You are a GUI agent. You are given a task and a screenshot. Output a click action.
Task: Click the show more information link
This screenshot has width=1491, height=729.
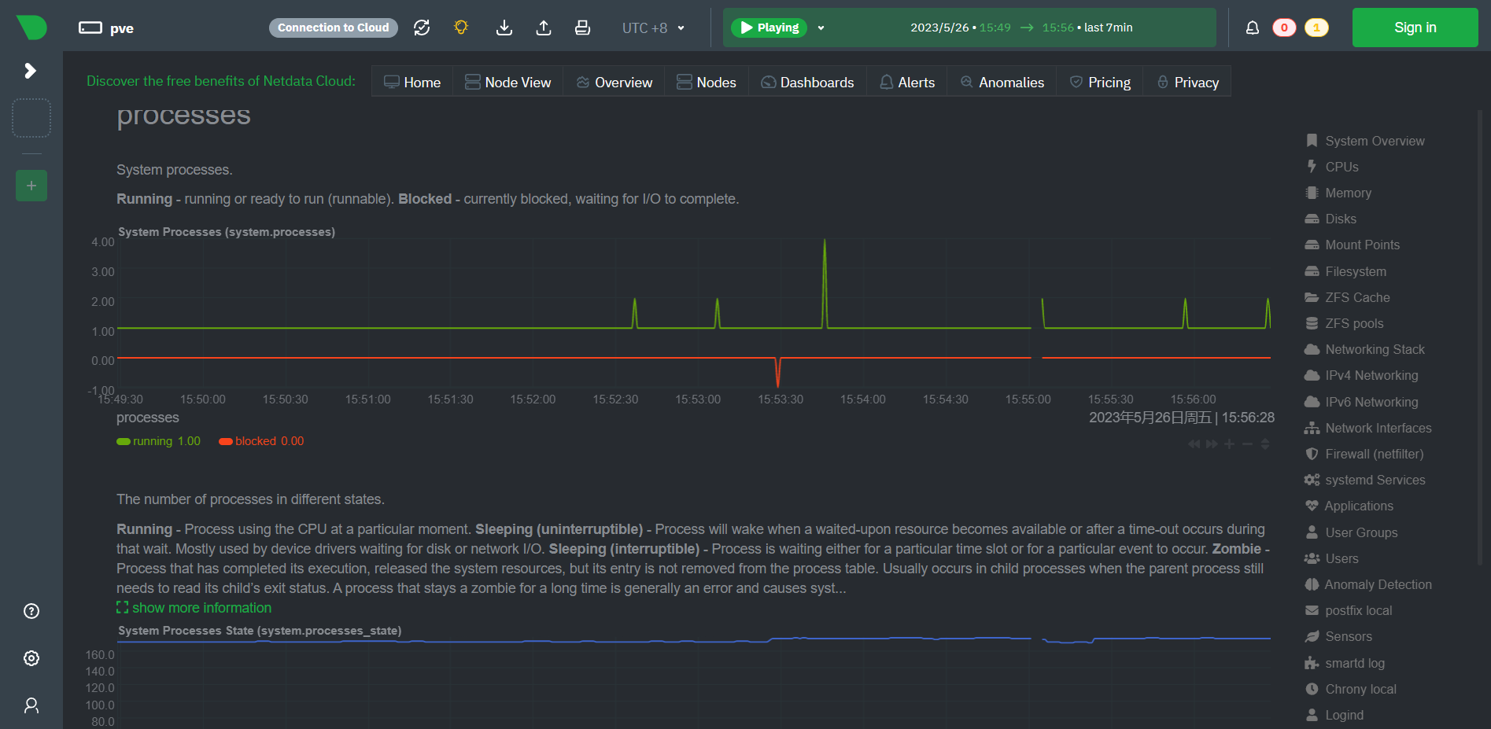click(201, 608)
